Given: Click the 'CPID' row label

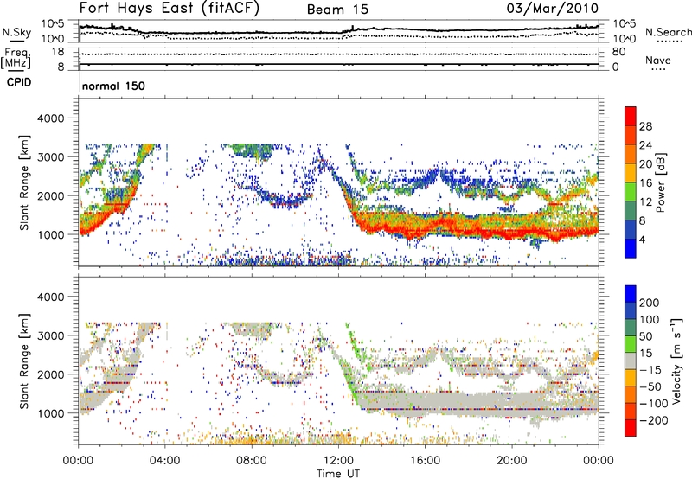Looking at the screenshot, I should tap(19, 82).
